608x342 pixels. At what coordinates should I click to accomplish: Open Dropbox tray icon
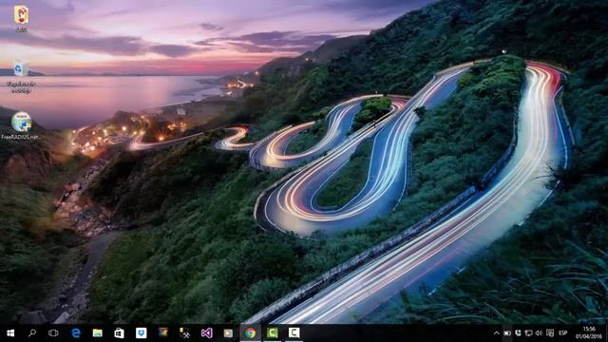[518, 333]
